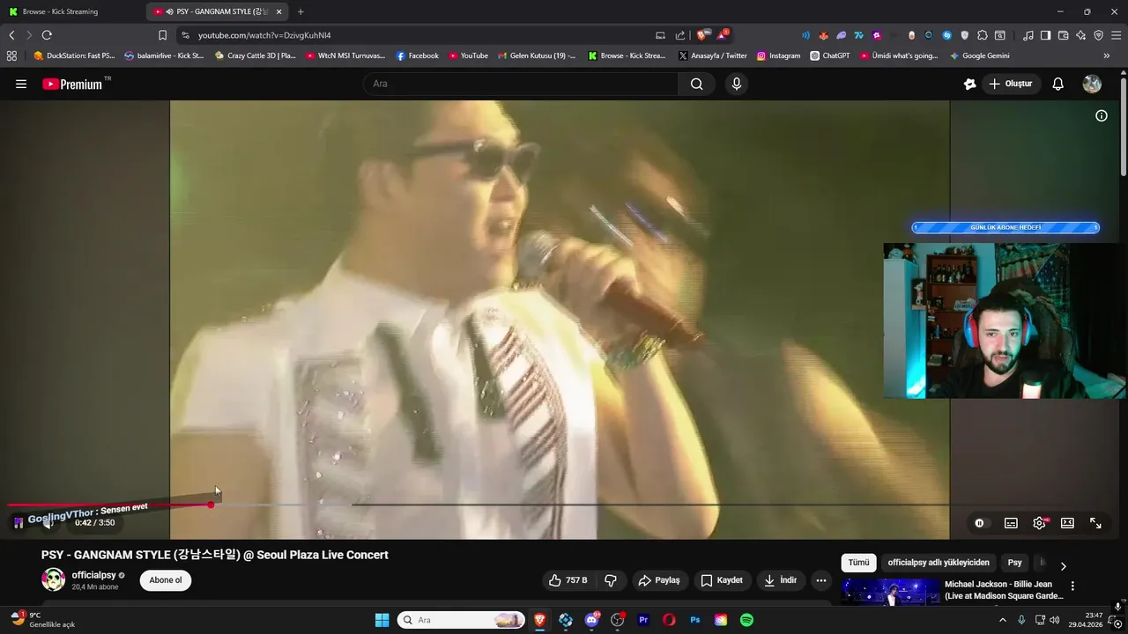Search with the magnifier button
Screen dimensions: 1128x634
click(697, 84)
